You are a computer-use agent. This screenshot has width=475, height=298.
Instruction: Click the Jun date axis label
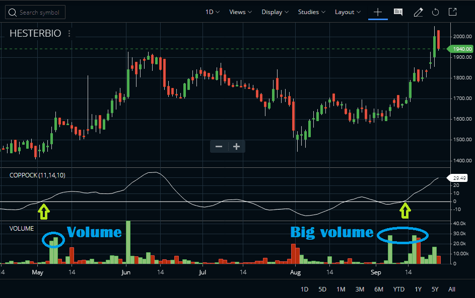(x=126, y=272)
